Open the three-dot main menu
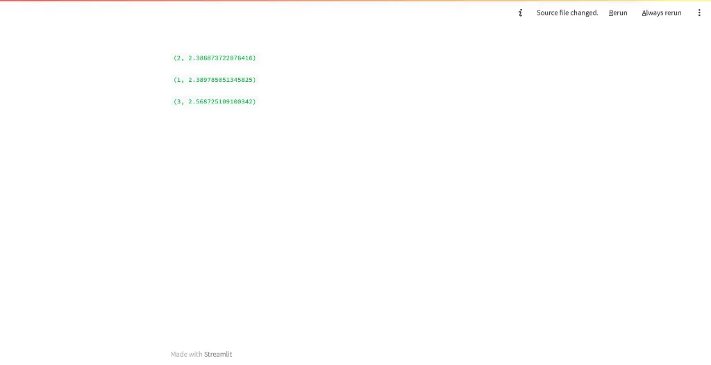The height and width of the screenshot is (365, 711). (x=699, y=12)
